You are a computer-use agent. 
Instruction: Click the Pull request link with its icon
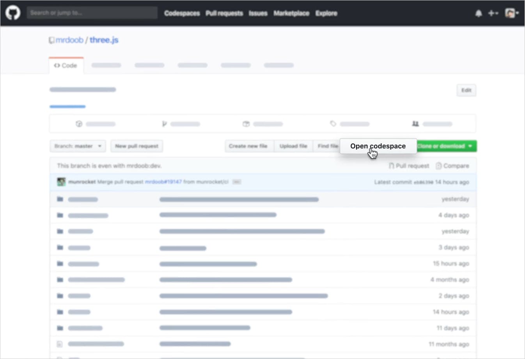(409, 166)
